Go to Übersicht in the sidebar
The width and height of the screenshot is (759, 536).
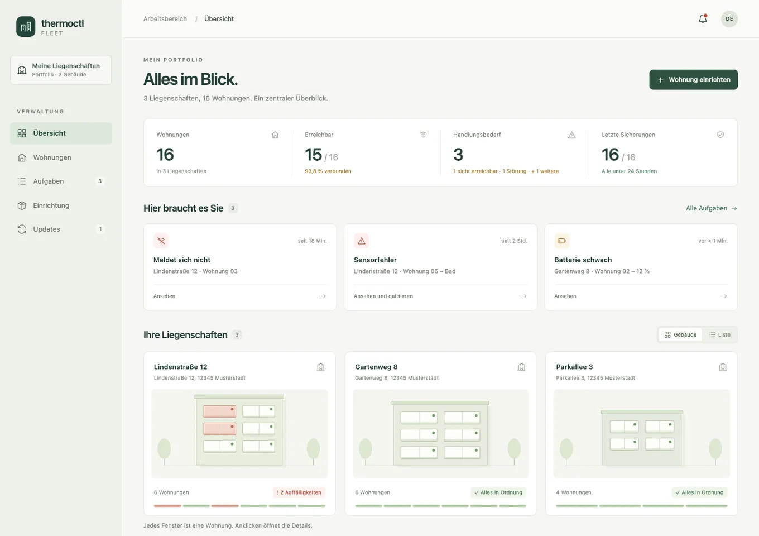tap(61, 133)
